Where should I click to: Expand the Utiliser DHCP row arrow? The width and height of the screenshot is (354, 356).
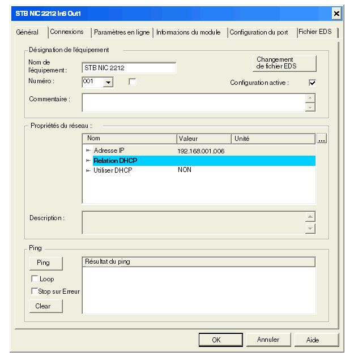(88, 170)
